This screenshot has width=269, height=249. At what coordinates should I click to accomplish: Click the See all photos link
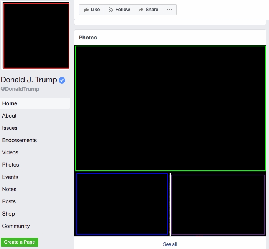170,244
